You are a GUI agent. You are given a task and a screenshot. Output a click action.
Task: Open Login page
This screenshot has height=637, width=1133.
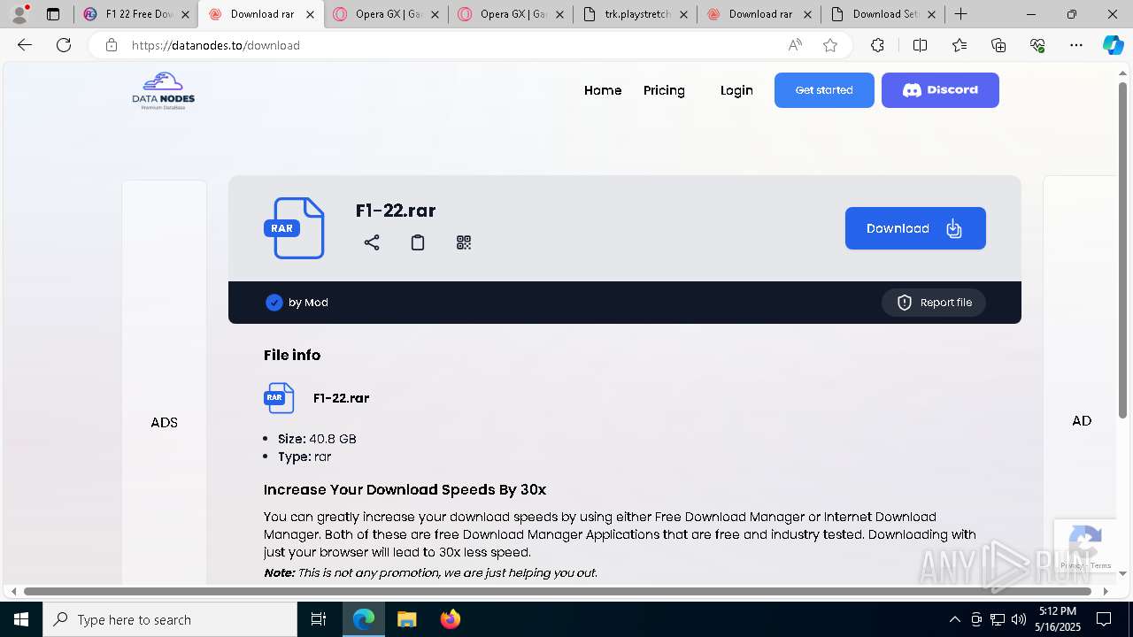736,90
